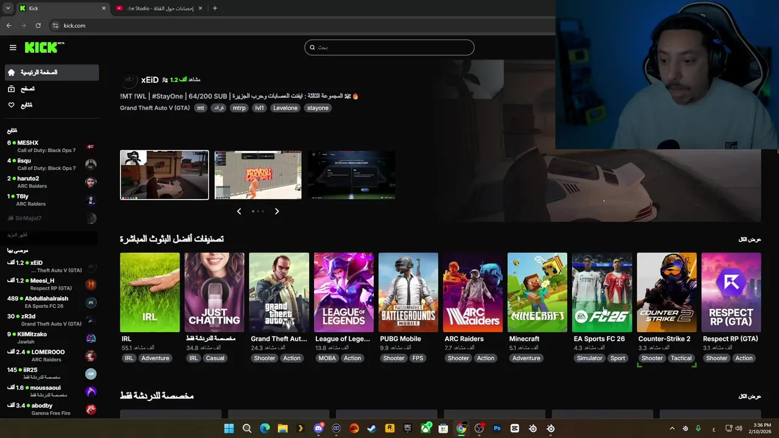Open the League of Legends category cover
Viewport: 779px width, 438px height.
[343, 292]
